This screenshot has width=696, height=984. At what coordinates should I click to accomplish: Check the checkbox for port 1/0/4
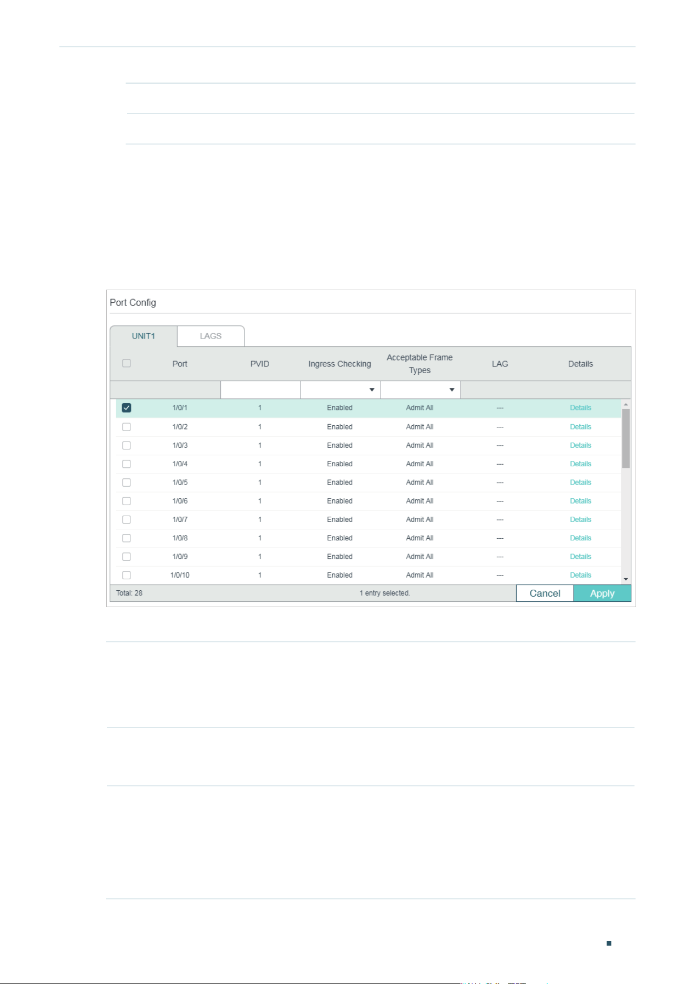click(x=126, y=464)
